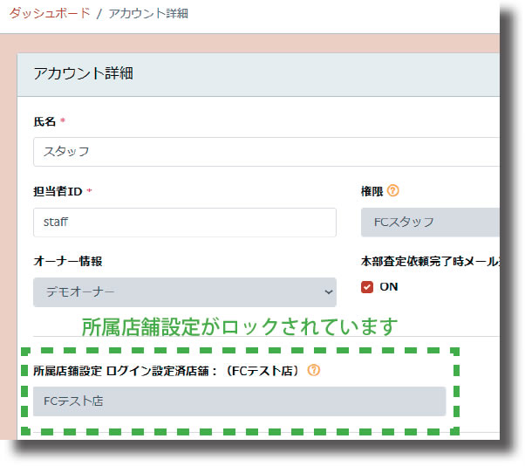Click the 担当者ID field label
This screenshot has height=466, width=525.
pos(58,190)
